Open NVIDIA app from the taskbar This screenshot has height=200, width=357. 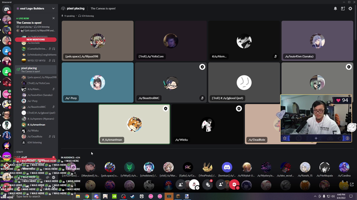pos(114,196)
